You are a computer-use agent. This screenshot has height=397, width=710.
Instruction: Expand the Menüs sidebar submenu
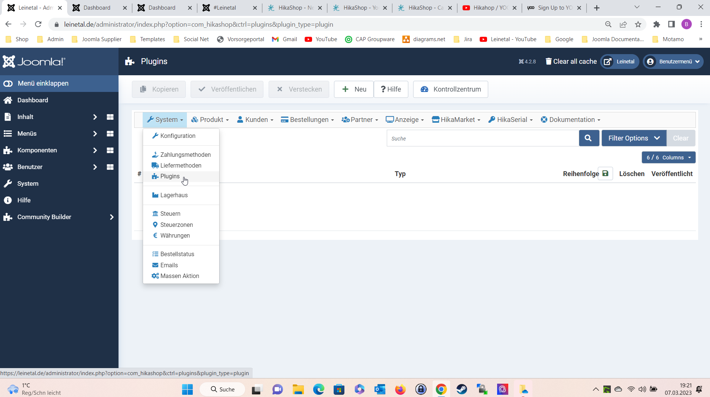[95, 133]
